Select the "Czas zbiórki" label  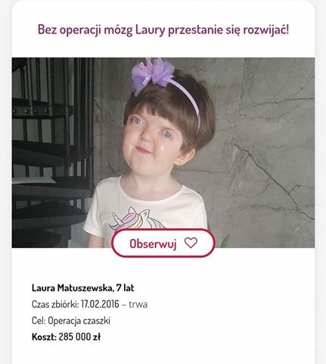click(55, 304)
